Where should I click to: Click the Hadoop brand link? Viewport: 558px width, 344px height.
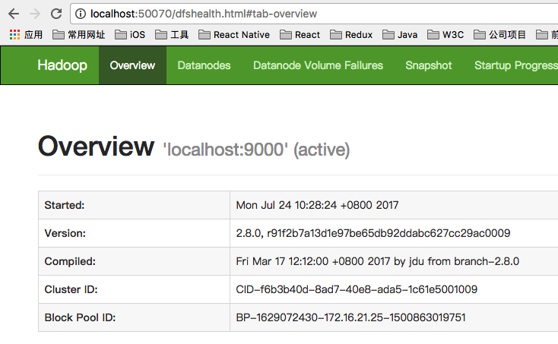[x=62, y=65]
